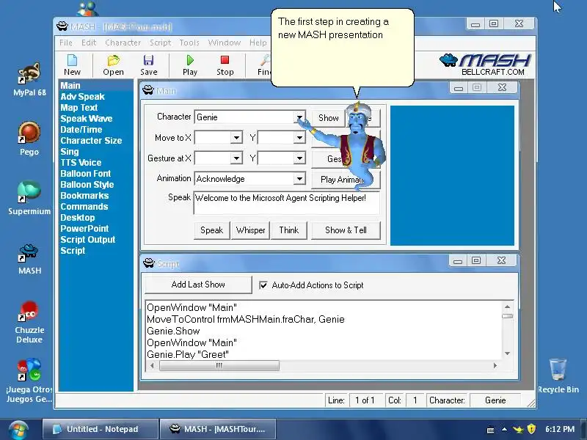Click Genie.Show line in the script

point(173,331)
